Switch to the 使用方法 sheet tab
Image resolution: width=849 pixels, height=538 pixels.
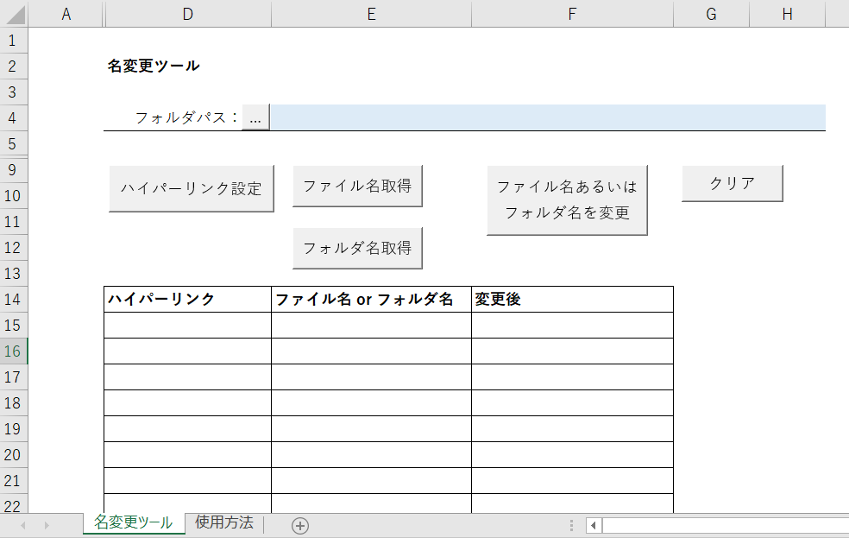pos(224,522)
